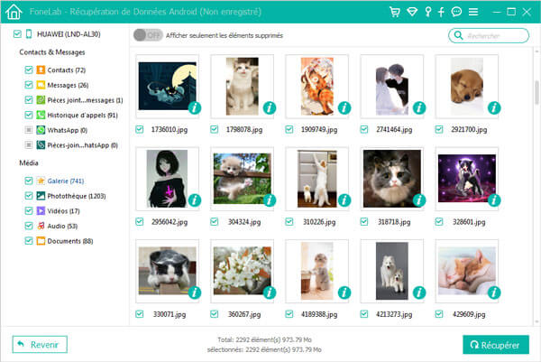Uncheck the Messages (26) checkbox
The width and height of the screenshot is (541, 362).
click(29, 85)
